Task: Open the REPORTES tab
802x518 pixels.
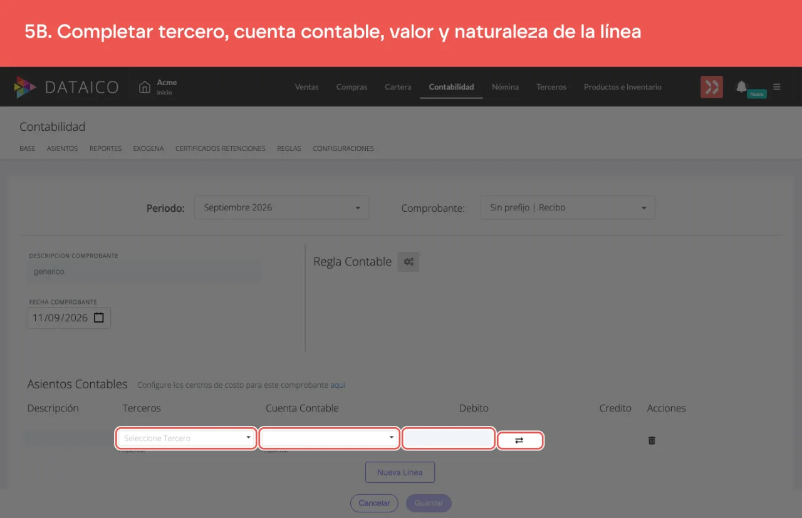Action: tap(105, 148)
